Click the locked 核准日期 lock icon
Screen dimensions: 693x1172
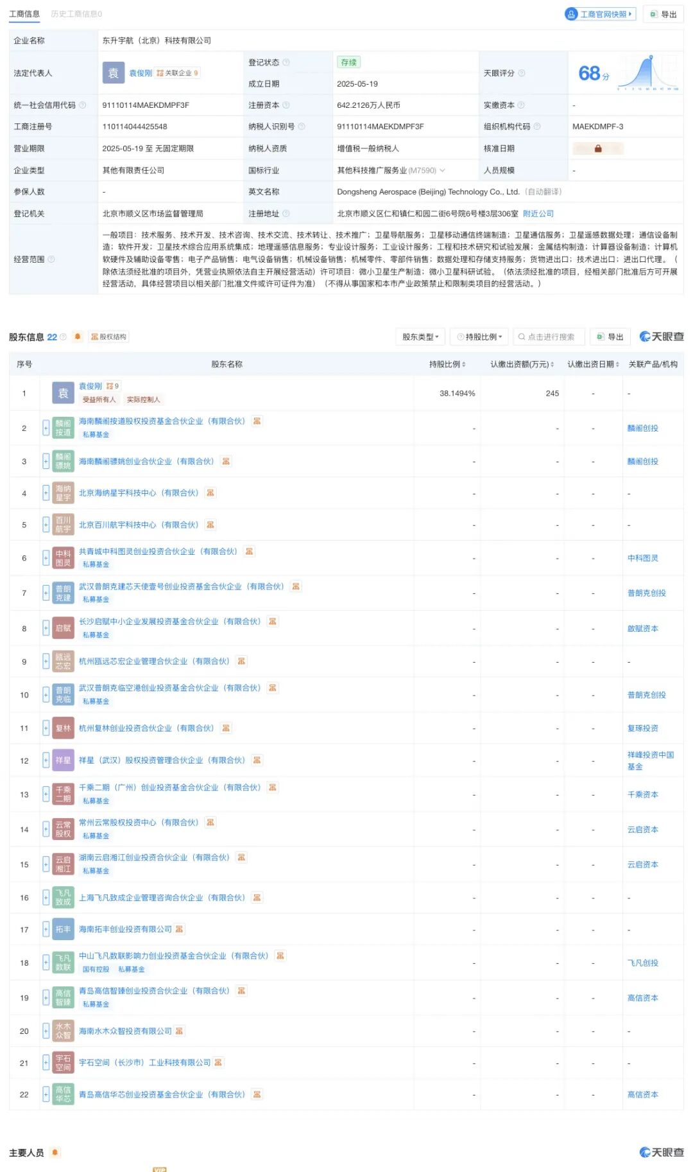[x=598, y=148]
